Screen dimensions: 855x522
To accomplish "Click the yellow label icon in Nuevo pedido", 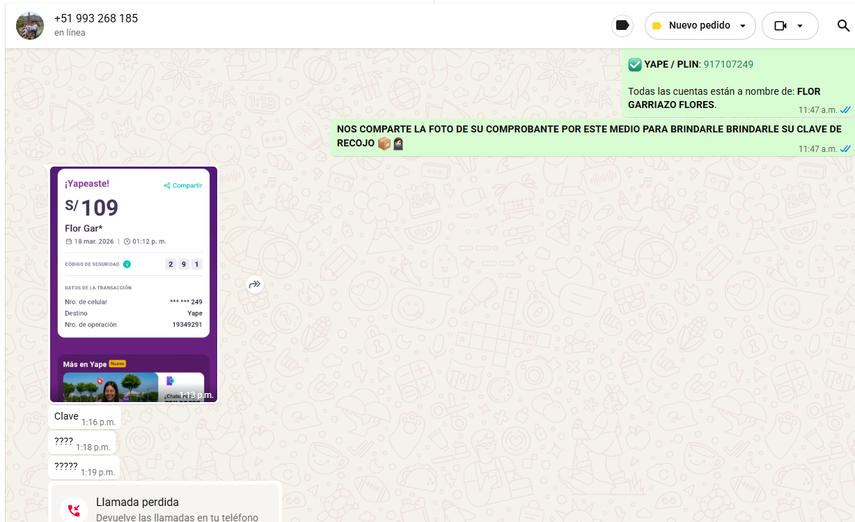I will point(657,26).
